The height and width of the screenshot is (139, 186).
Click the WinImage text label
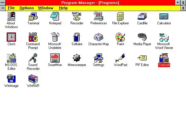(x=11, y=86)
